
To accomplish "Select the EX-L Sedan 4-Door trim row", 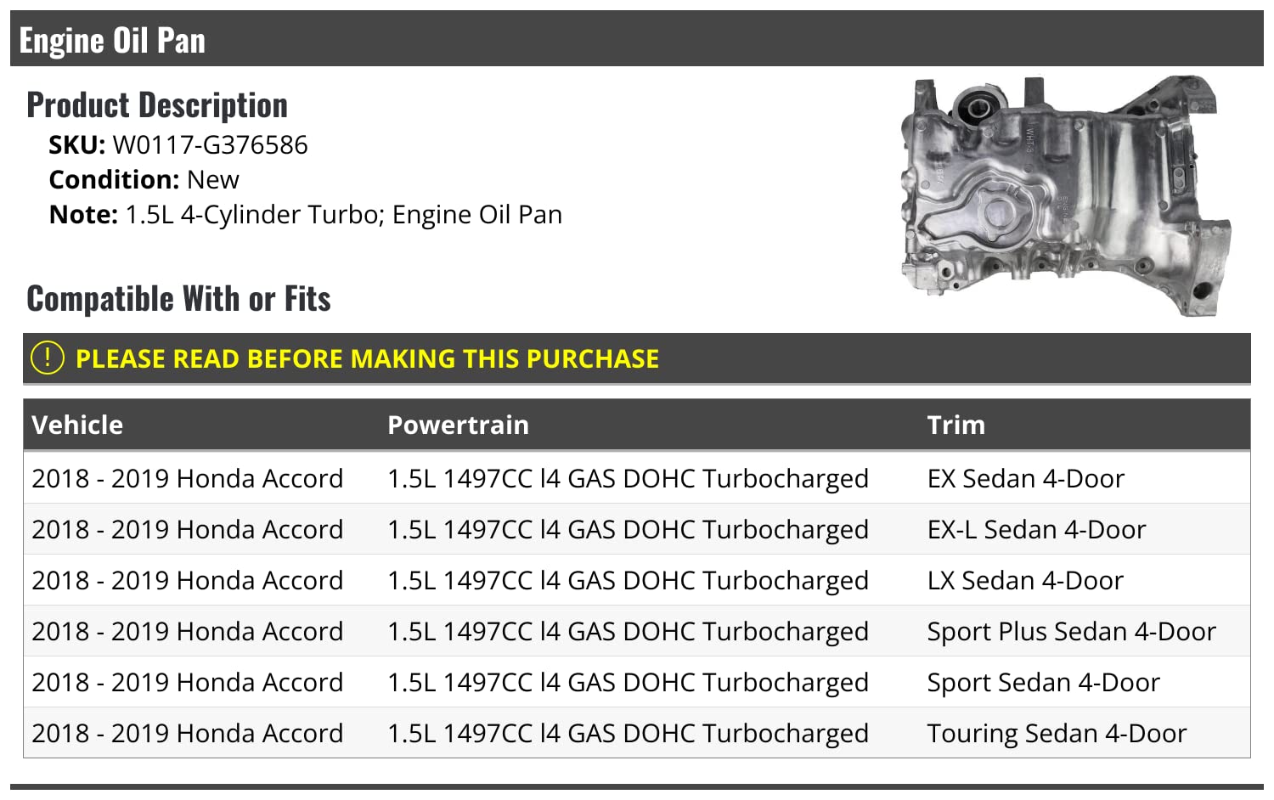I will [x=1036, y=529].
